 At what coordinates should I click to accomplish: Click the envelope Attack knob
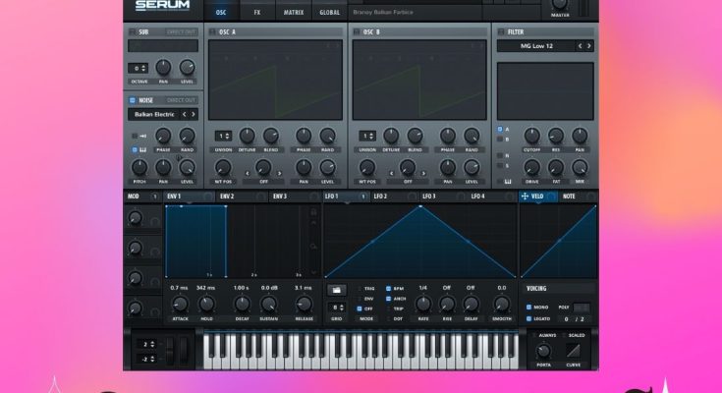coord(179,304)
